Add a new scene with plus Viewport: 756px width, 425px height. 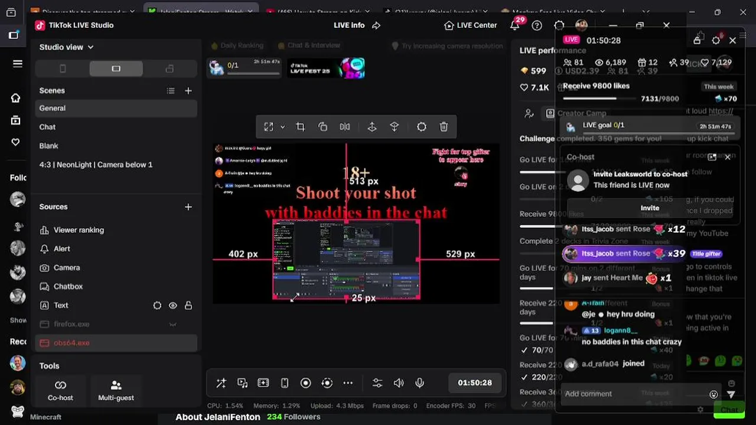click(x=188, y=91)
